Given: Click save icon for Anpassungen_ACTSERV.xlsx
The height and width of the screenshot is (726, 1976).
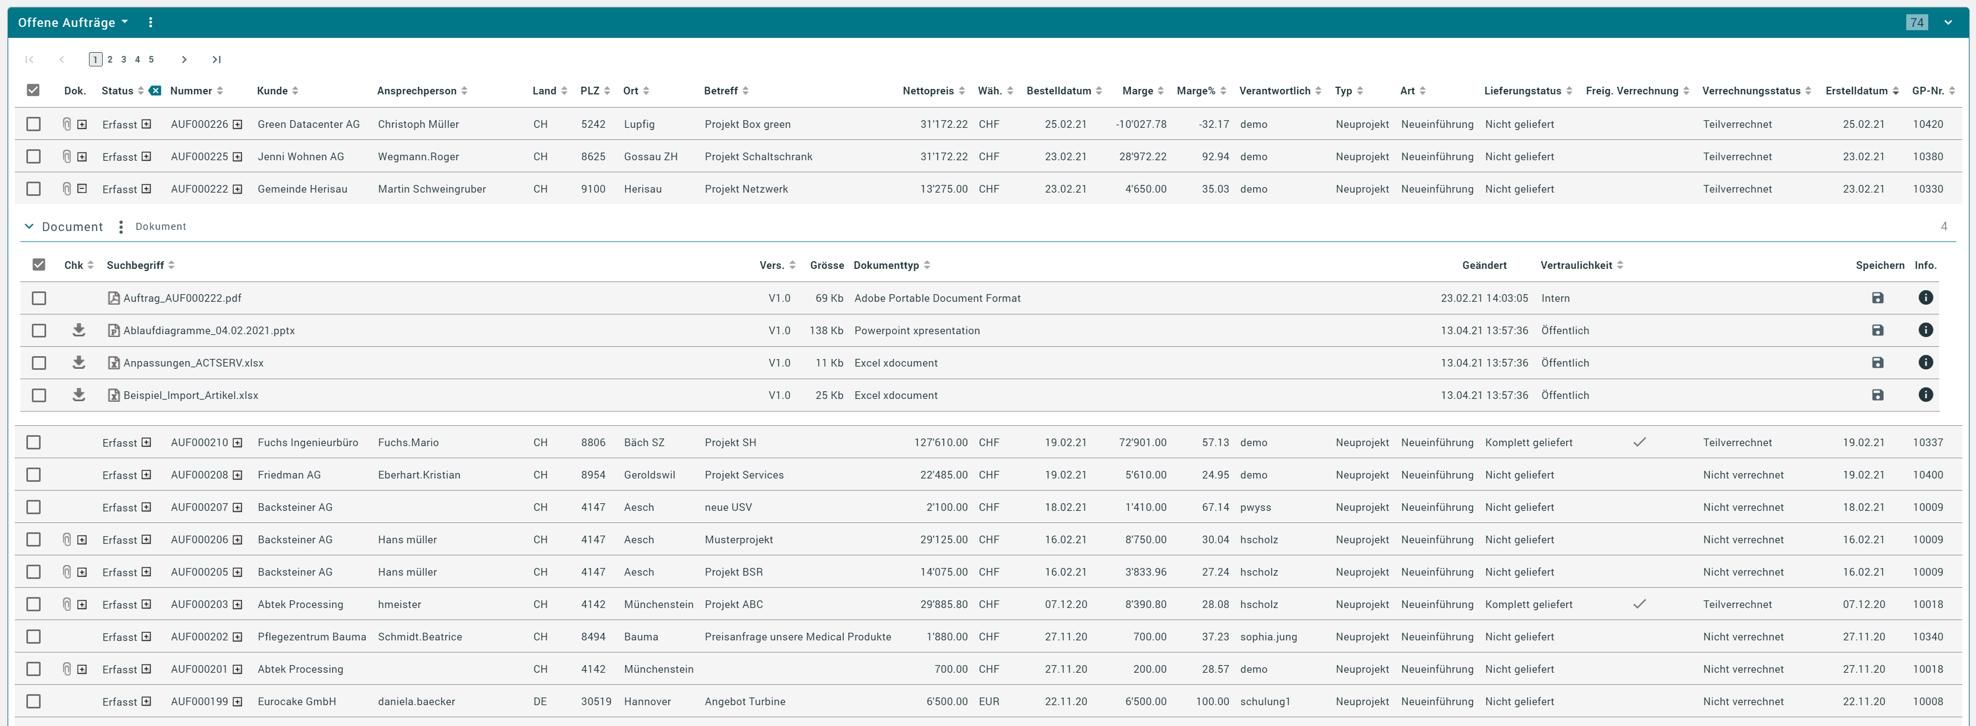Looking at the screenshot, I should [x=1877, y=363].
